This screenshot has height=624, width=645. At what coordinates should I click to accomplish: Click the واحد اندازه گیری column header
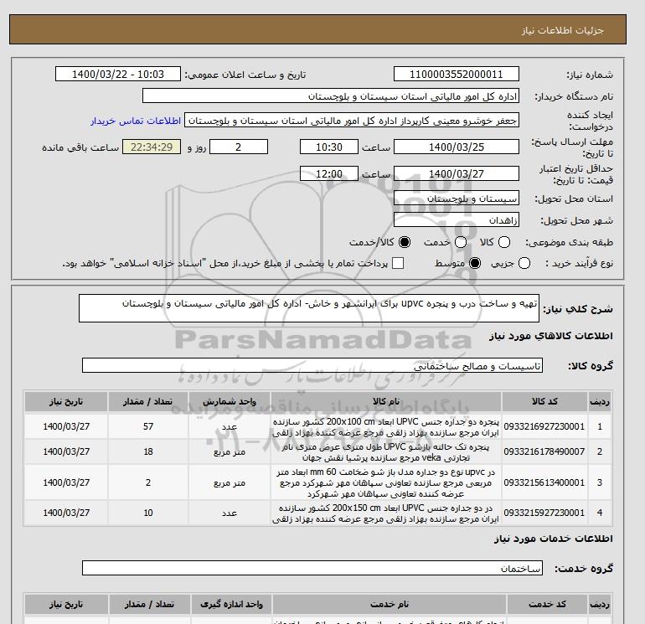[x=231, y=604]
